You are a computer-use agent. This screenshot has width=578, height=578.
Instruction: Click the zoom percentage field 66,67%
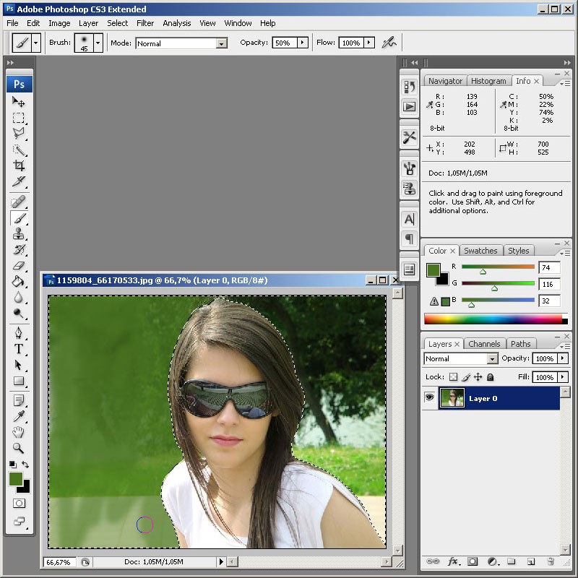(60, 562)
